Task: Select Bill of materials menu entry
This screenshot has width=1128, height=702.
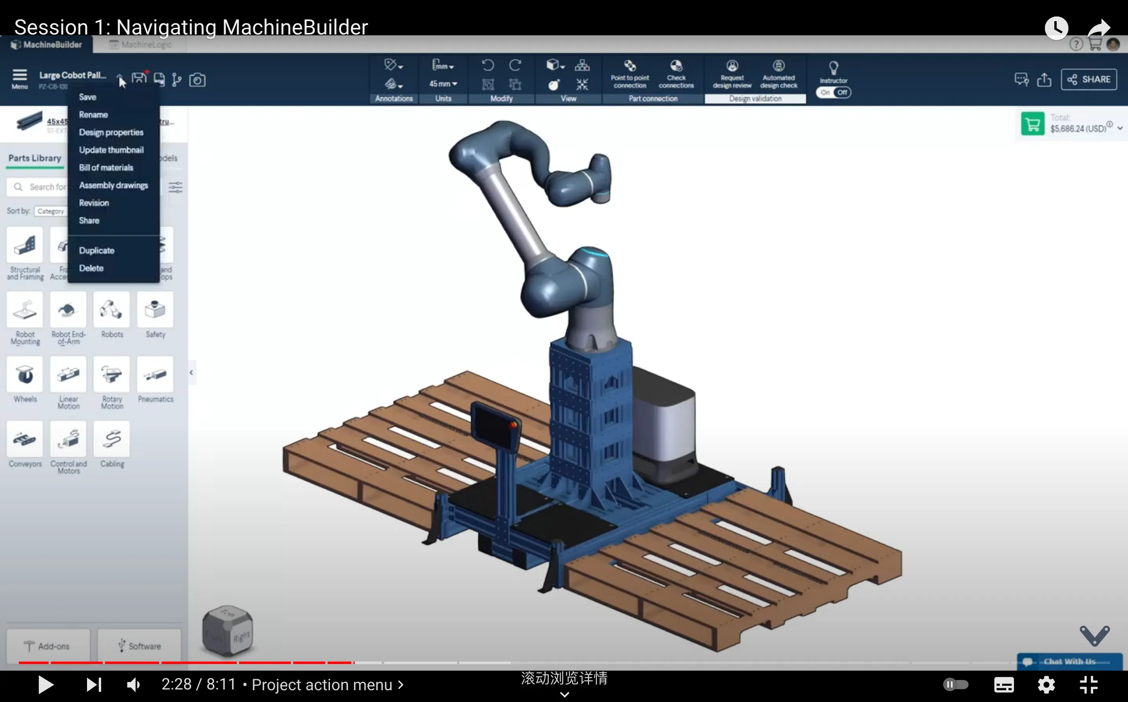Action: tap(106, 167)
